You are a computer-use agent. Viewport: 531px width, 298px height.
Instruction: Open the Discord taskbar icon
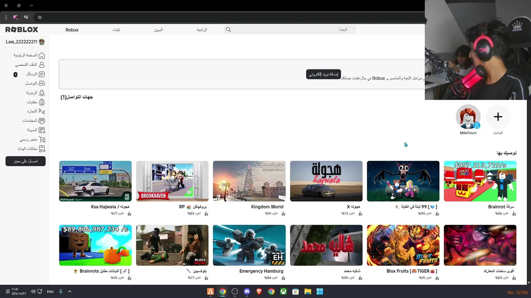tap(247, 291)
